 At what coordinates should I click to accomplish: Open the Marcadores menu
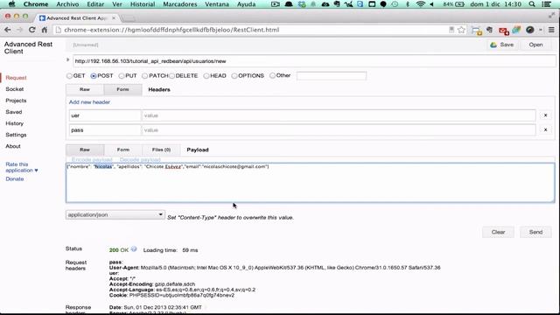179,4
